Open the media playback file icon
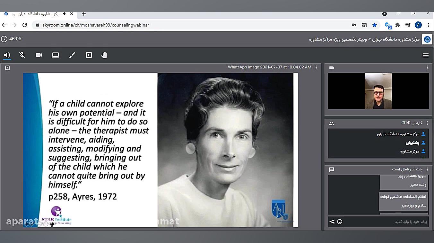The width and height of the screenshot is (434, 243). [89, 55]
